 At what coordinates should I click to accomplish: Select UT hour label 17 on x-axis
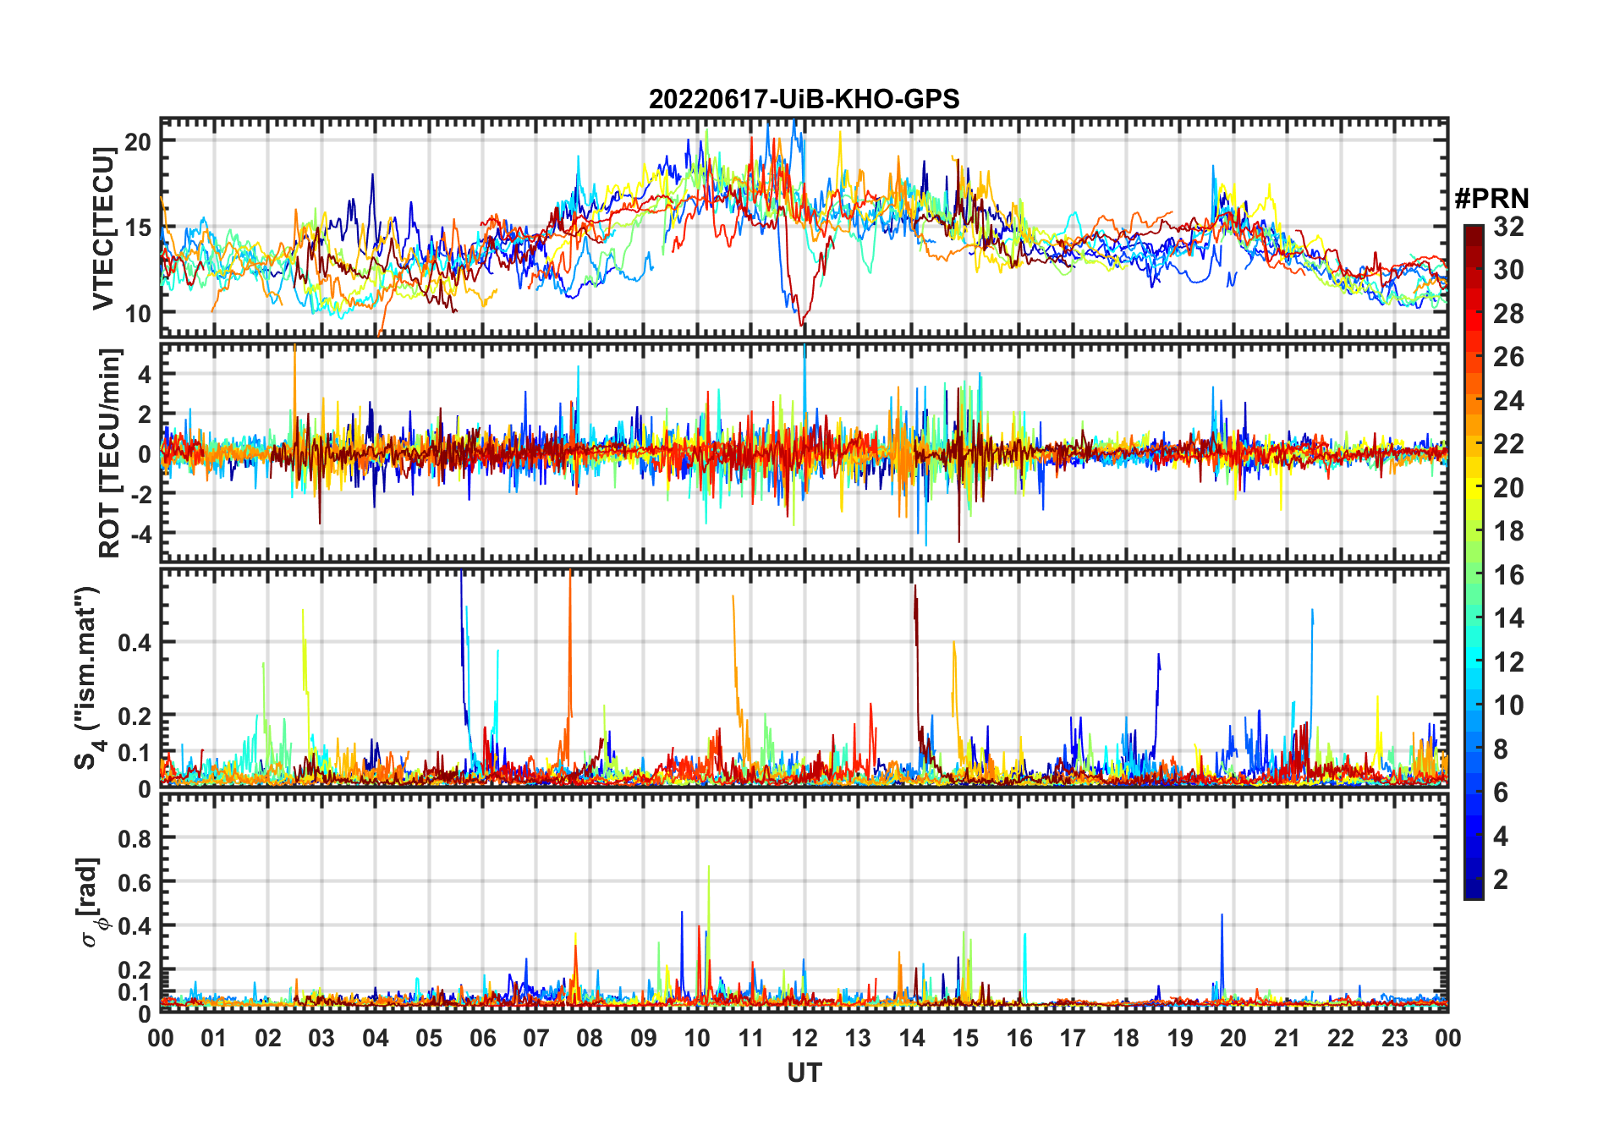pos(1073,1038)
